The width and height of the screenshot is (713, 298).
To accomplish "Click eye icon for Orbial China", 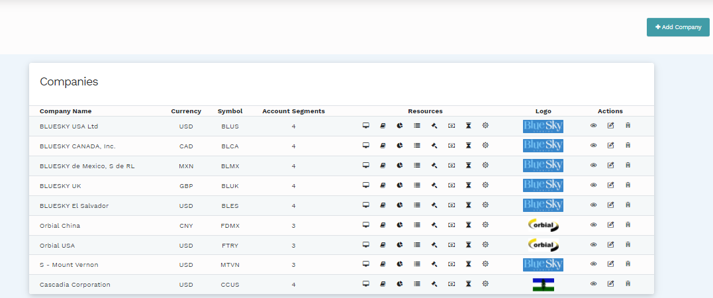I will (x=594, y=225).
